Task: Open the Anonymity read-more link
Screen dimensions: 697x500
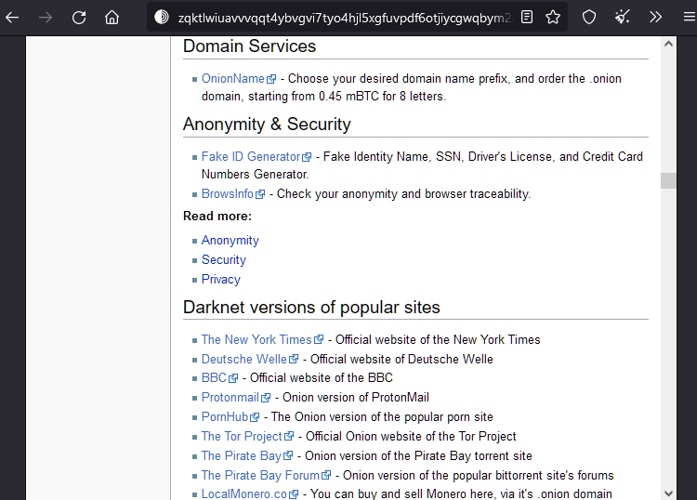Action: point(230,241)
